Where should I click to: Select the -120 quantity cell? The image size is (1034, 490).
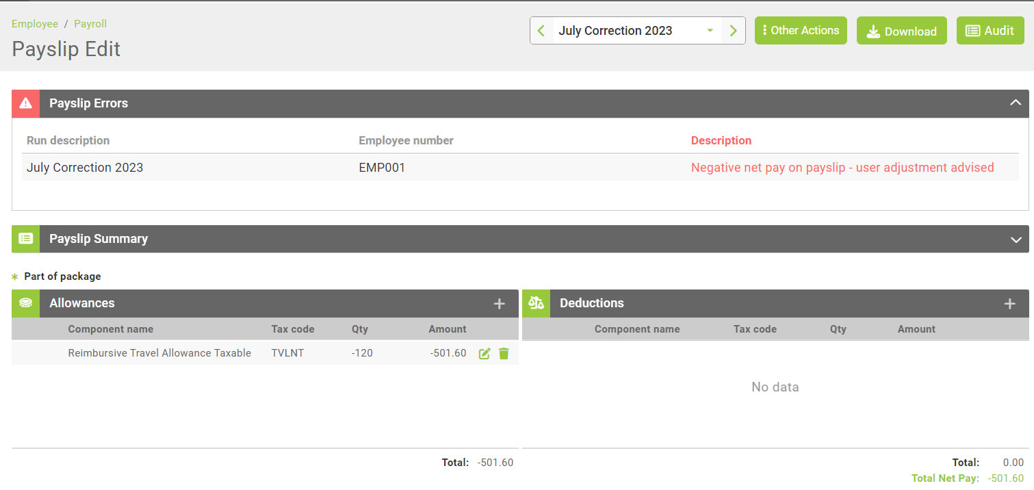click(x=362, y=353)
